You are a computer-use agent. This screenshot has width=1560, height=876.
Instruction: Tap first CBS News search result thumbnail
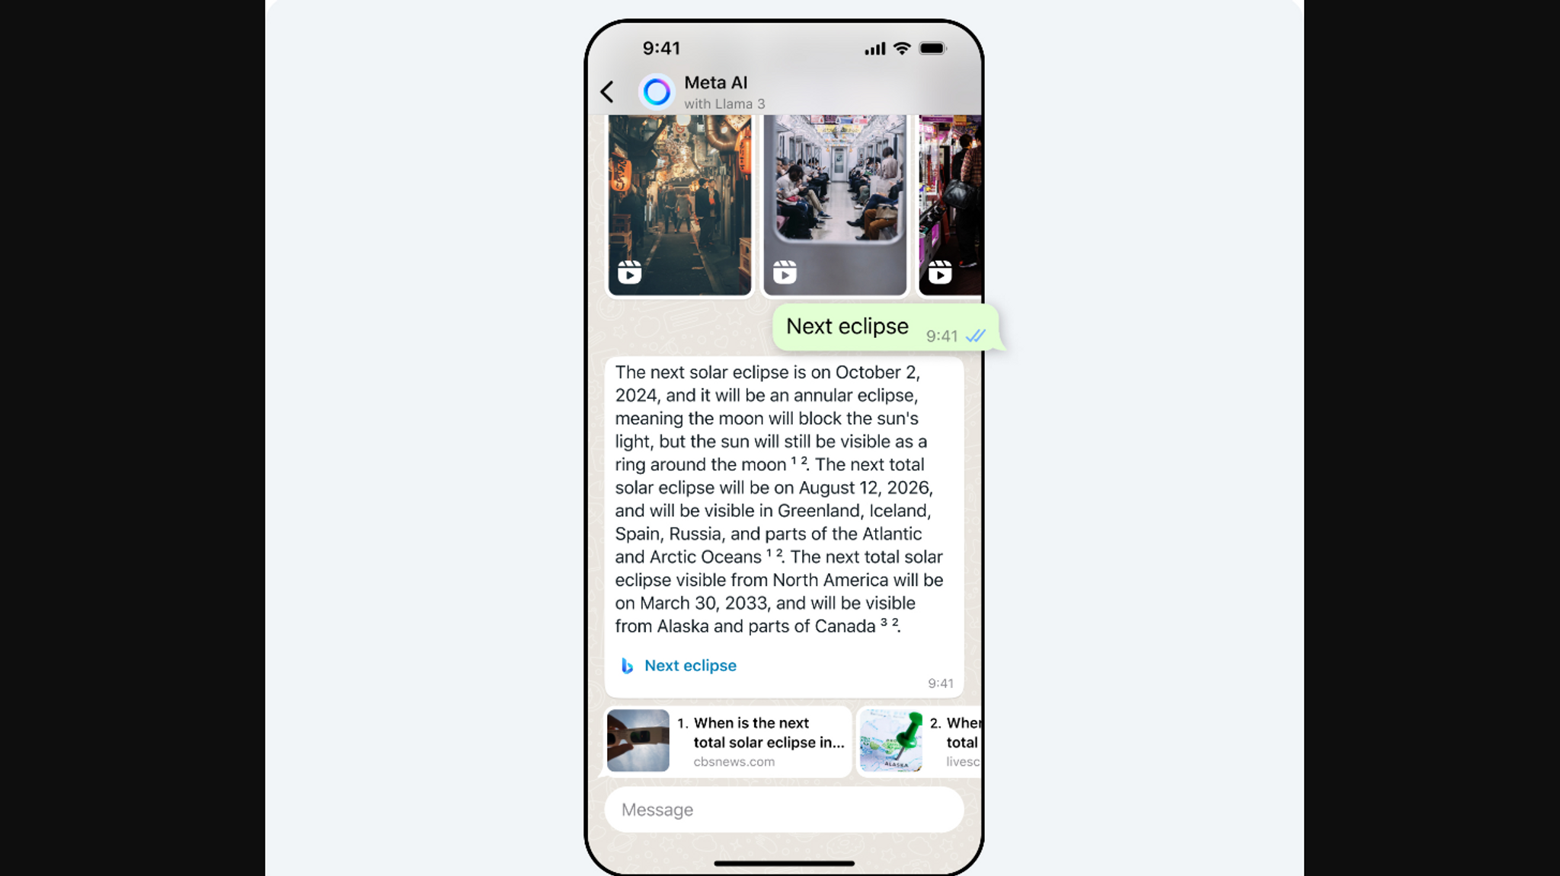tap(637, 739)
